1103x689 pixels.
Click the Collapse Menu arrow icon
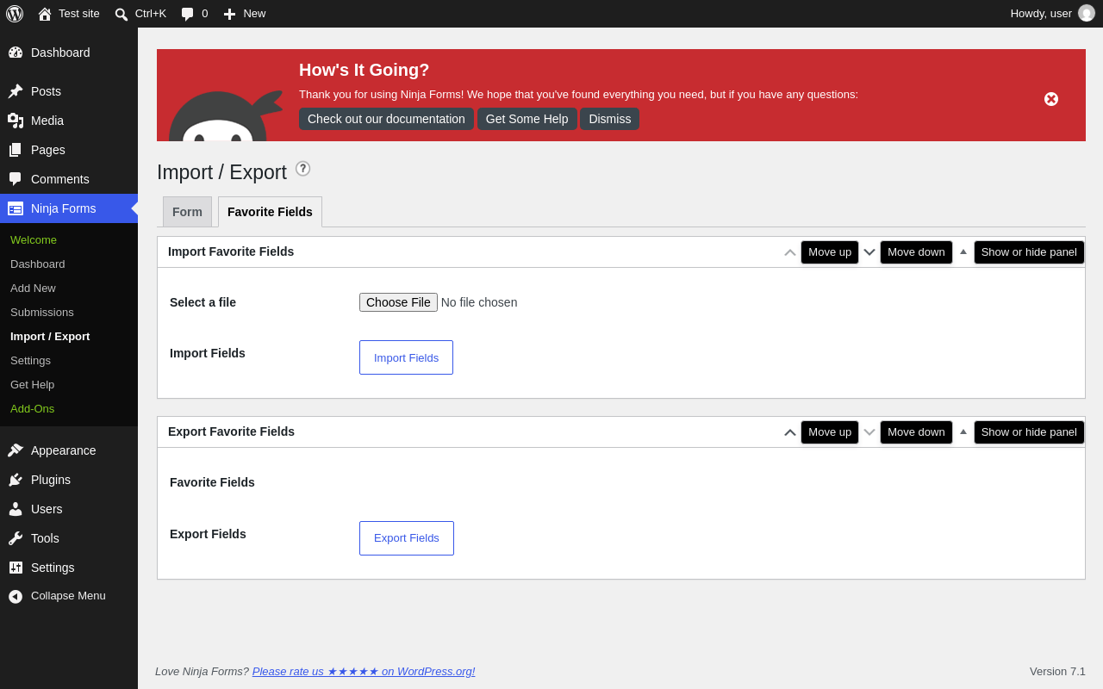point(16,596)
